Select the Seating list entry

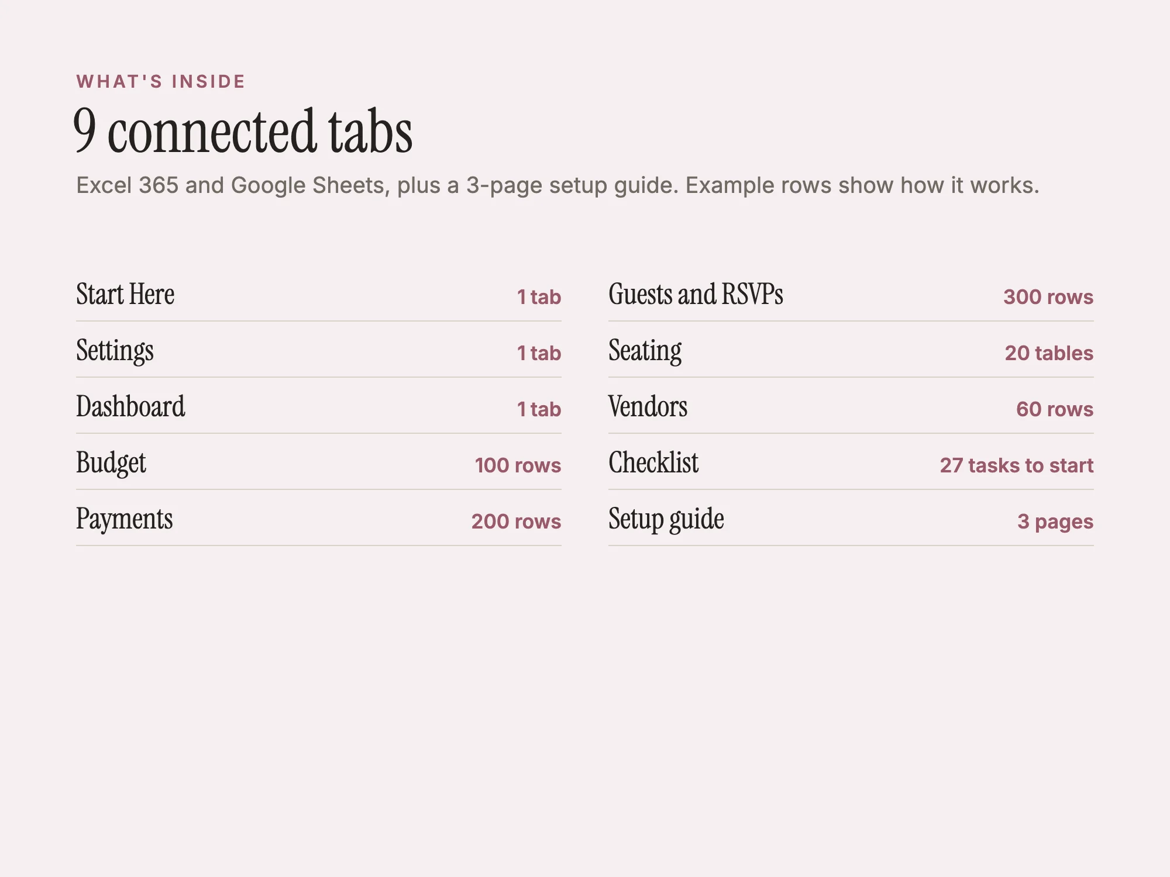click(x=851, y=350)
